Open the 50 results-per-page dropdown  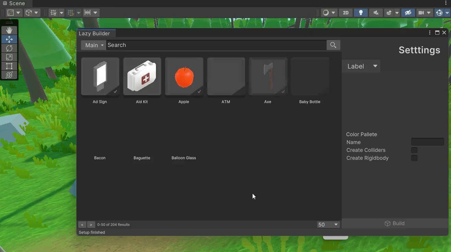coord(328,225)
